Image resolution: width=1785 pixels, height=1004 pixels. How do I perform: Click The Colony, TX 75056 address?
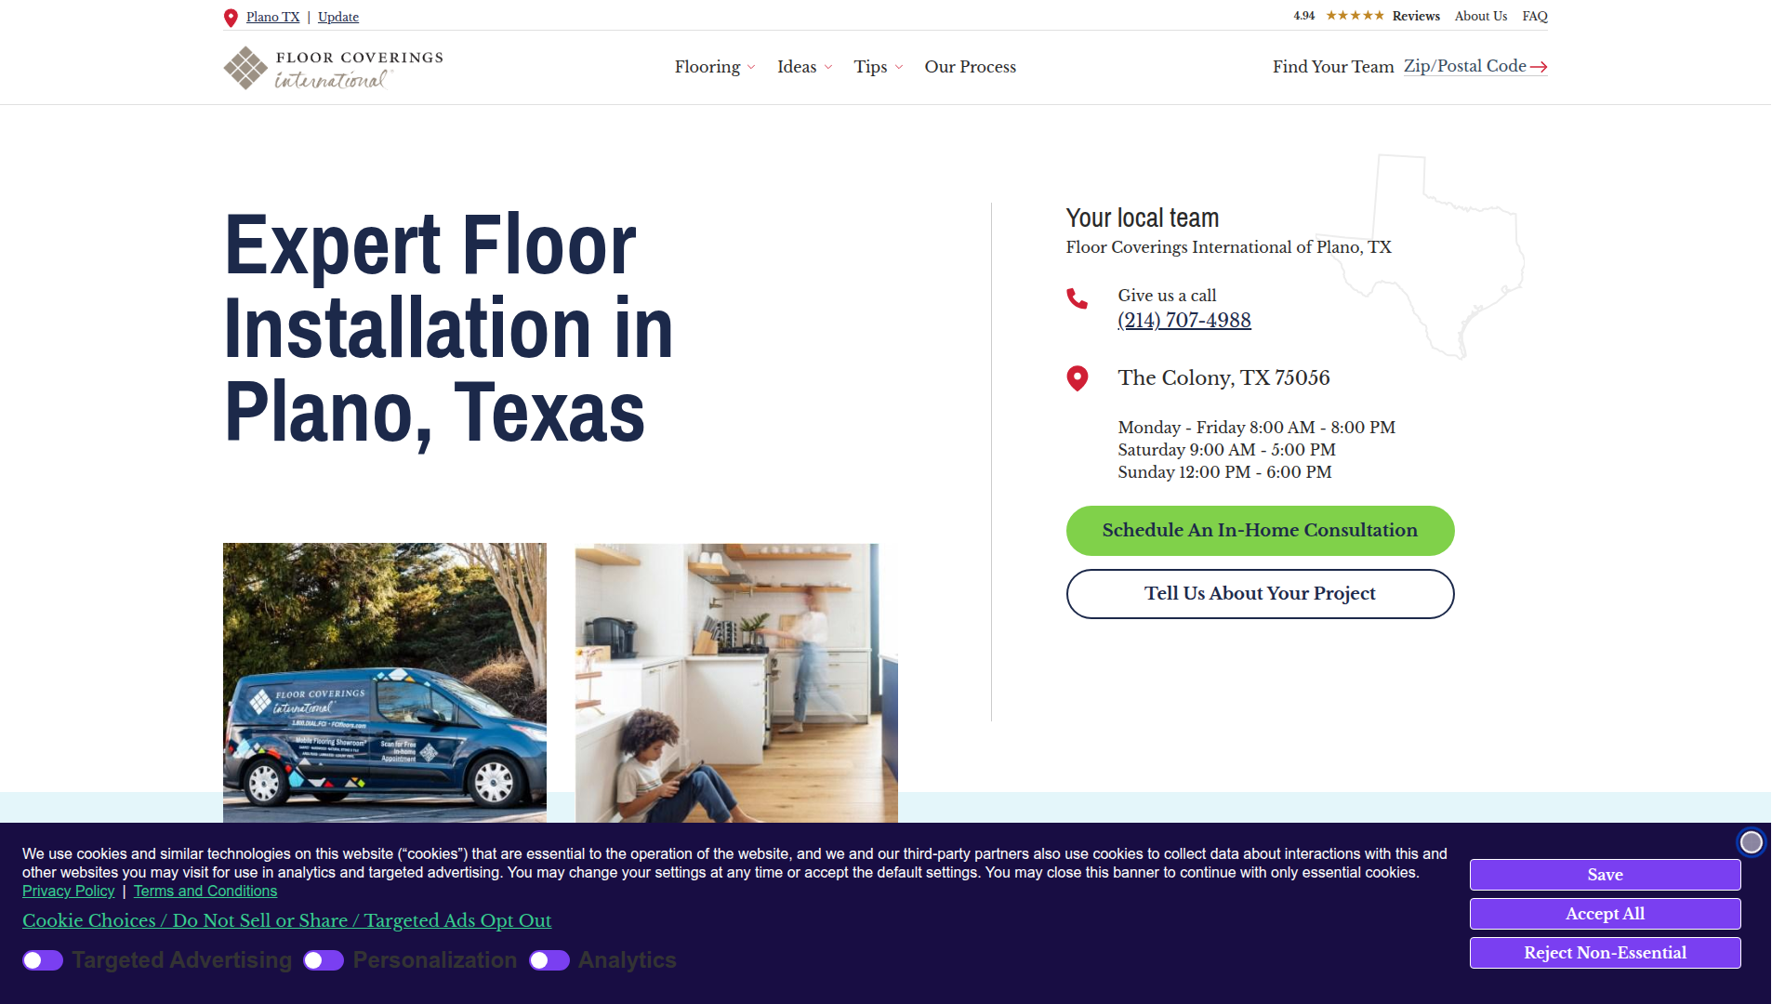tap(1223, 377)
